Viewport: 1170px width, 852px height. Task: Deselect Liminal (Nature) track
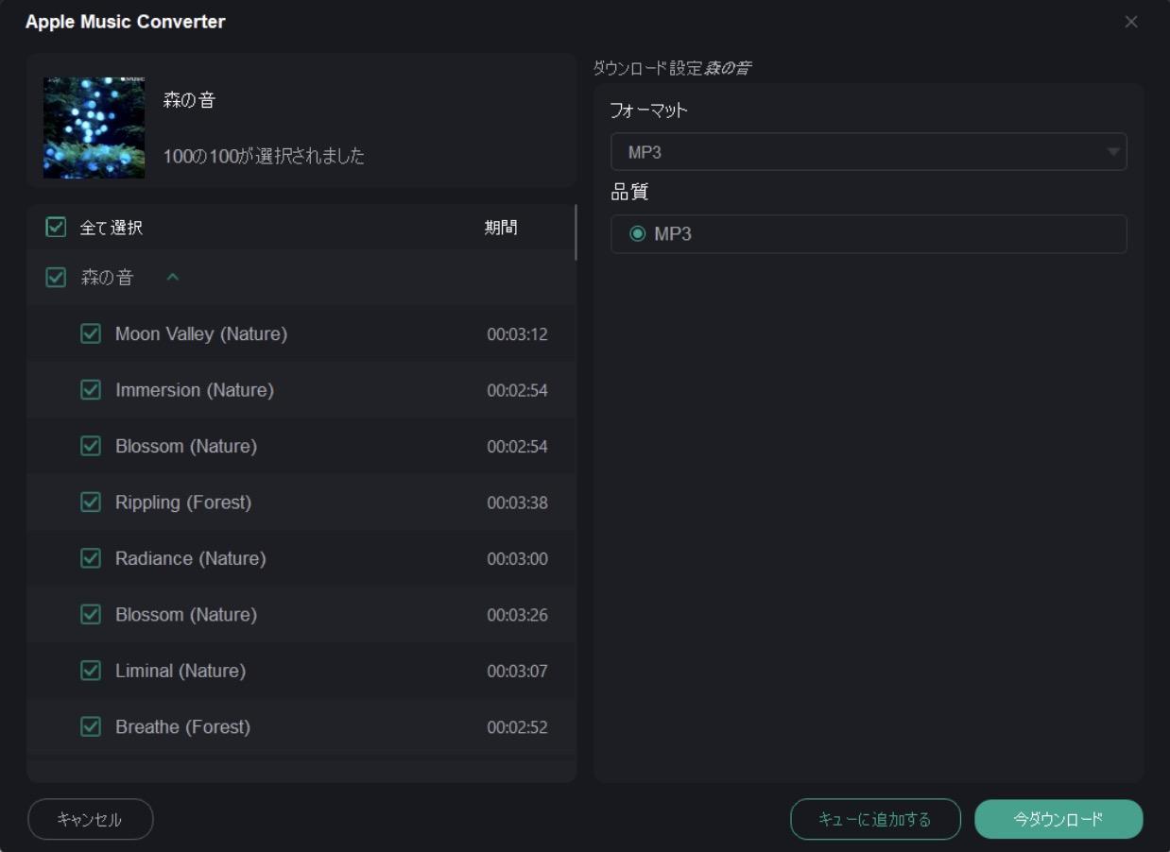tap(91, 671)
